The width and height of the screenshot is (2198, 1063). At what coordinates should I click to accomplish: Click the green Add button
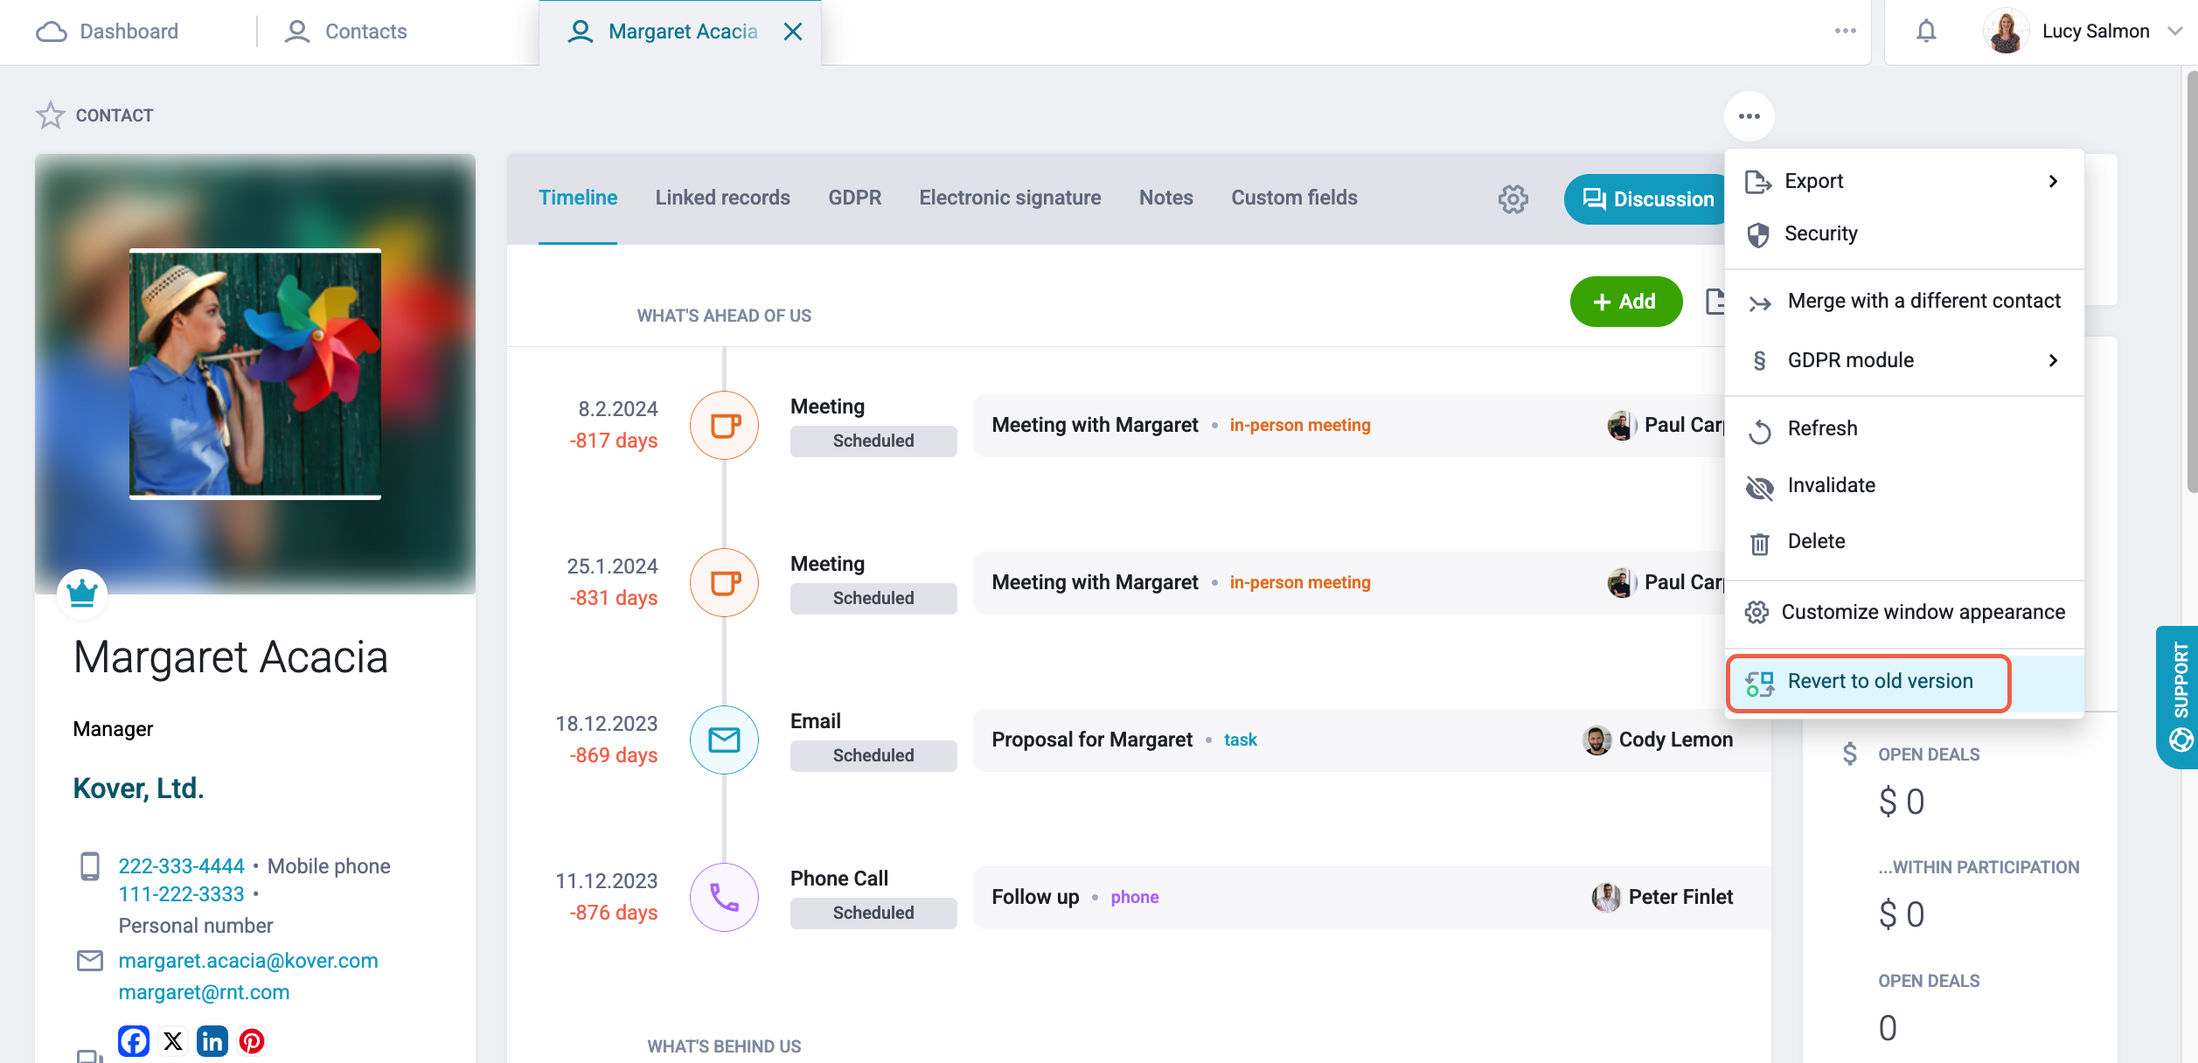[x=1625, y=302]
